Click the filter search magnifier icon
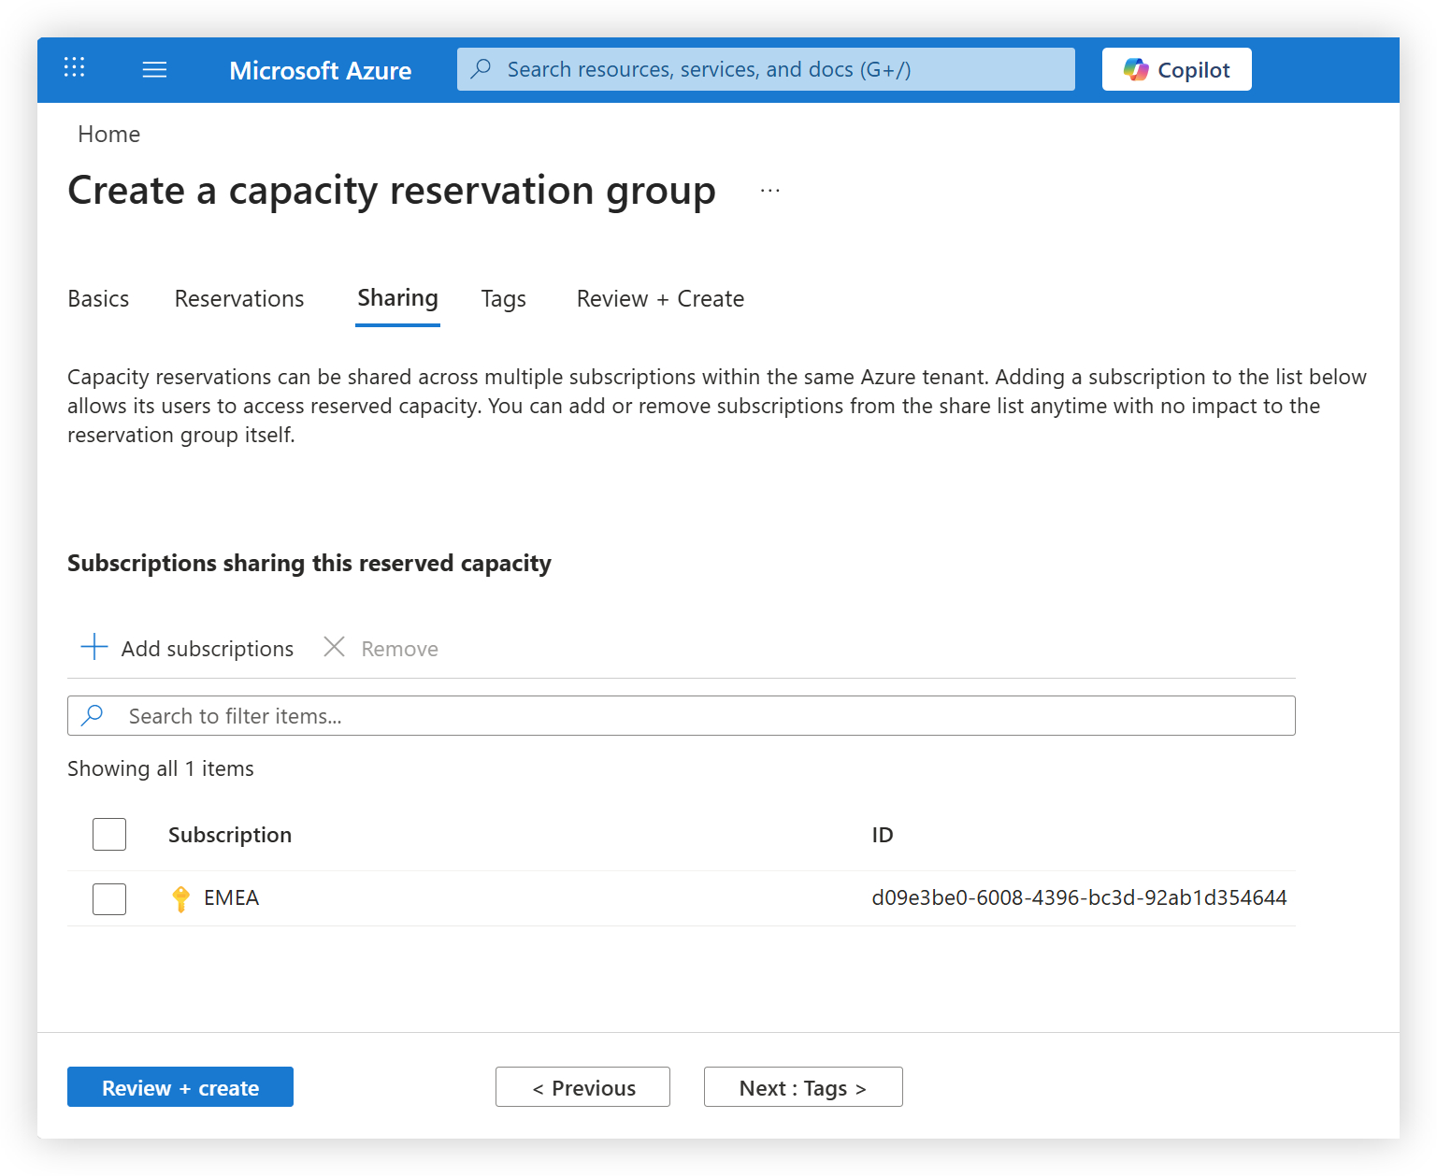Viewport: 1437px width, 1176px height. click(x=93, y=715)
